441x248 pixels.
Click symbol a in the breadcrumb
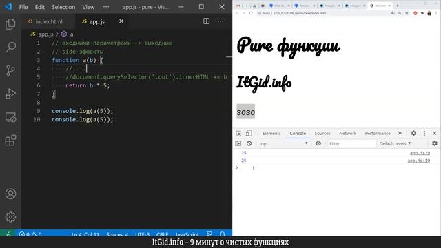click(x=68, y=34)
